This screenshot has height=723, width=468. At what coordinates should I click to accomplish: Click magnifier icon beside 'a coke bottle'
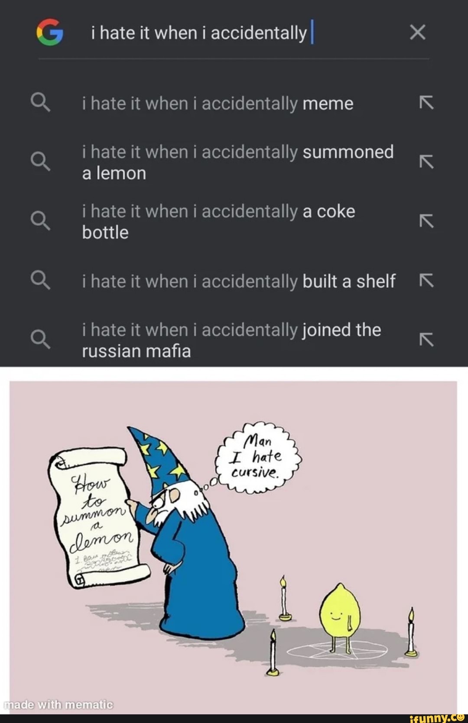pos(40,221)
